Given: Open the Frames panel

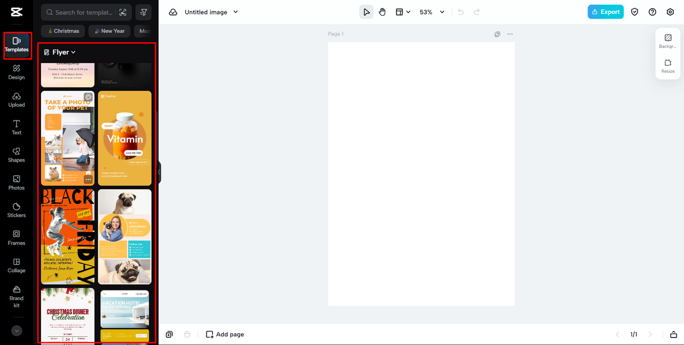Looking at the screenshot, I should pyautogui.click(x=17, y=238).
